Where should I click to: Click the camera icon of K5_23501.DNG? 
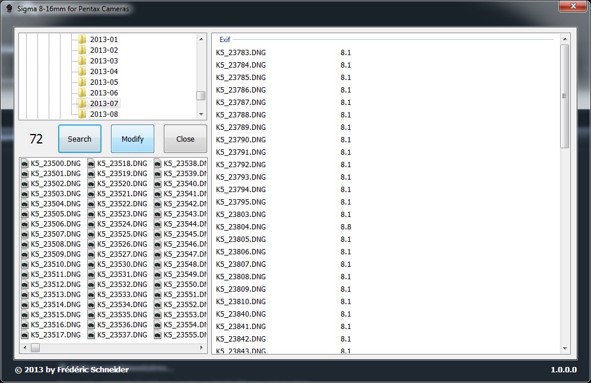pyautogui.click(x=25, y=174)
